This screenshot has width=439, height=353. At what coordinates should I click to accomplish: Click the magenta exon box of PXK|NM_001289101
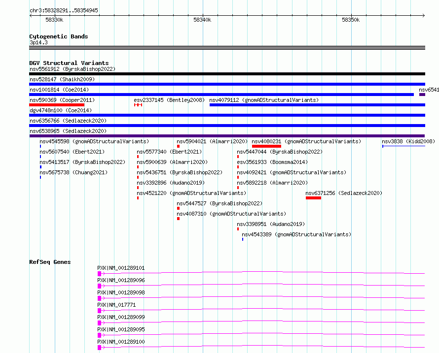tap(99, 274)
